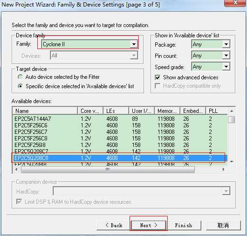Sort by LEs column header
This screenshot has height=236, width=247.
(x=116, y=111)
